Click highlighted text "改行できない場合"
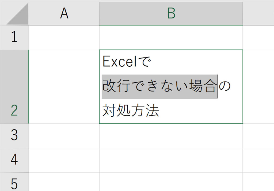This screenshot has height=191, width=274. pyautogui.click(x=160, y=86)
